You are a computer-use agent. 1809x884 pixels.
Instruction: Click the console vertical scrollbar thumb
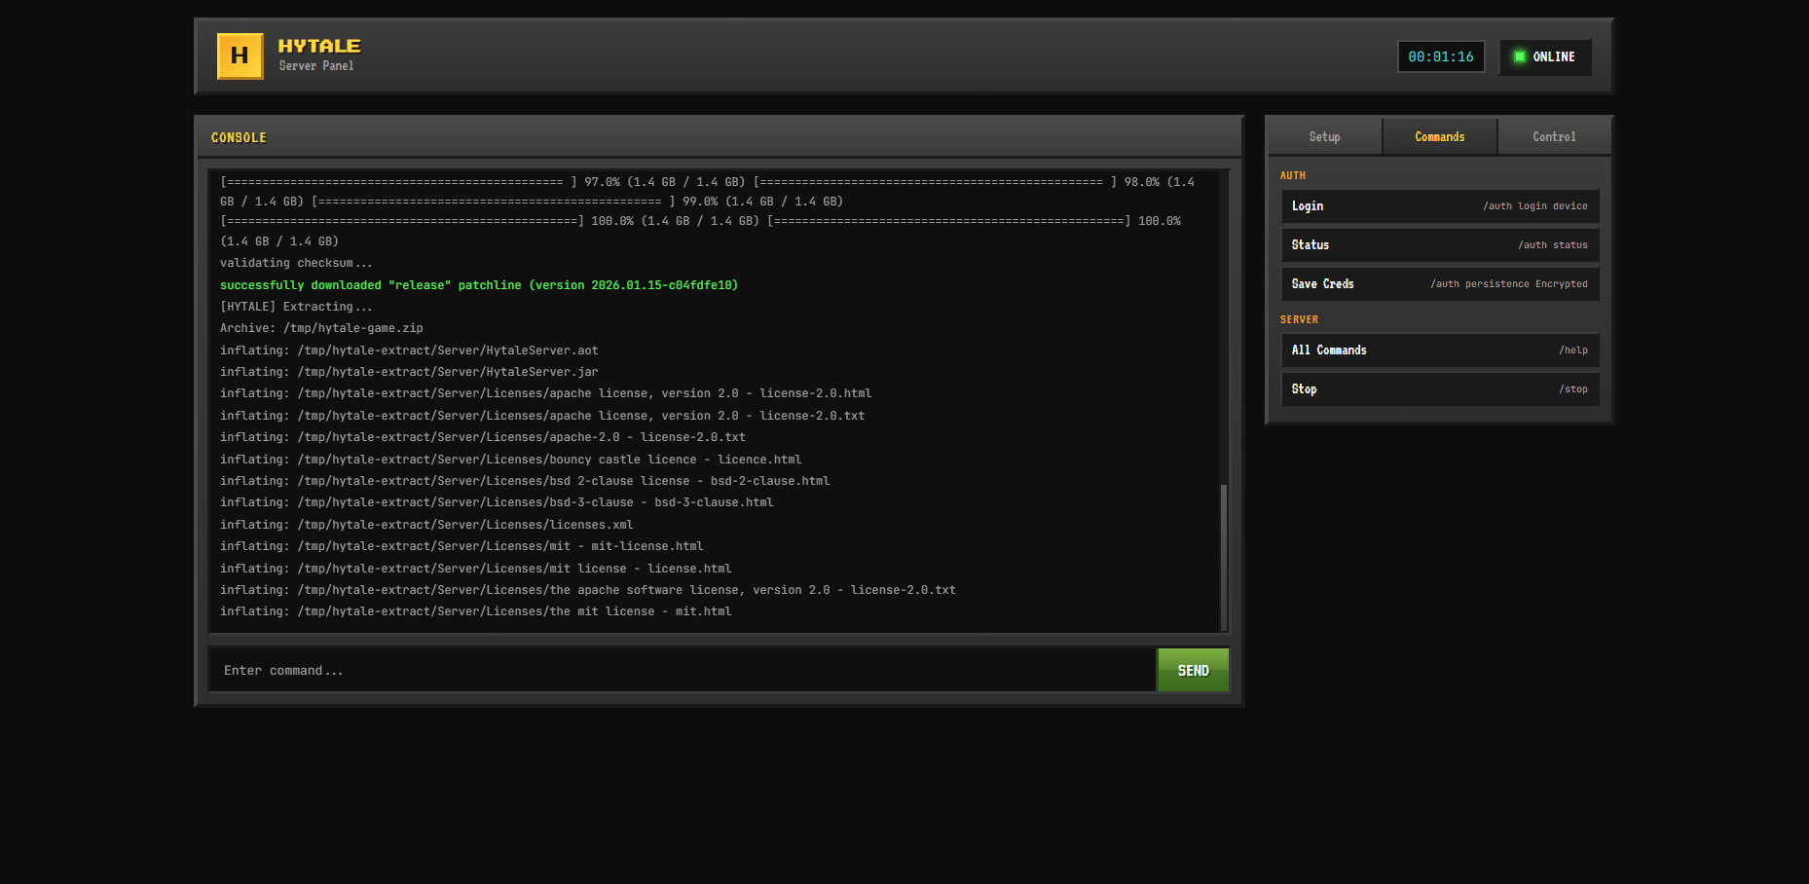click(1223, 555)
